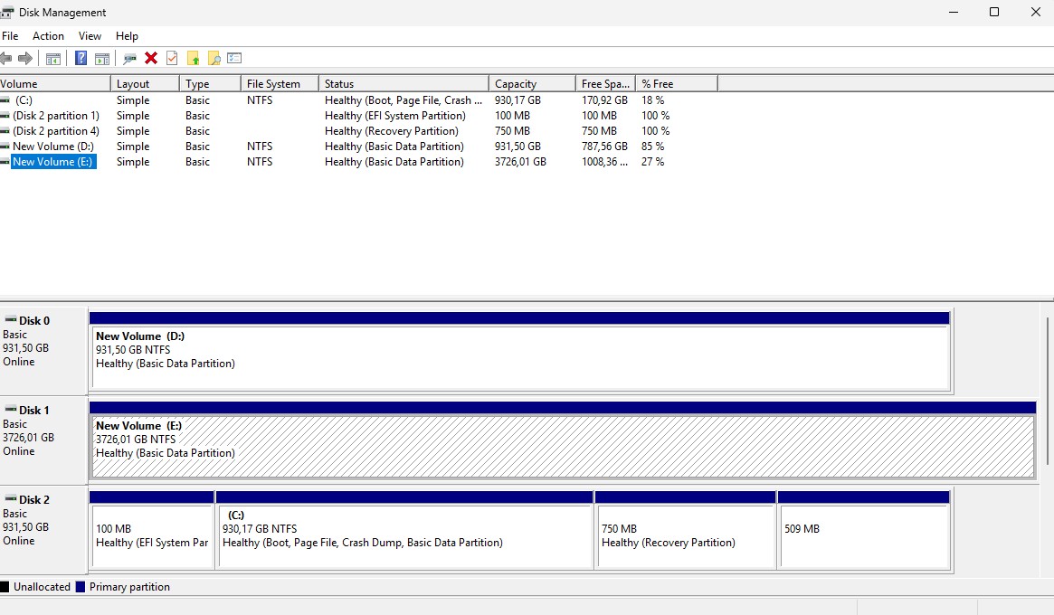Click the Properties checkmark page icon
This screenshot has height=615, width=1054.
172,59
